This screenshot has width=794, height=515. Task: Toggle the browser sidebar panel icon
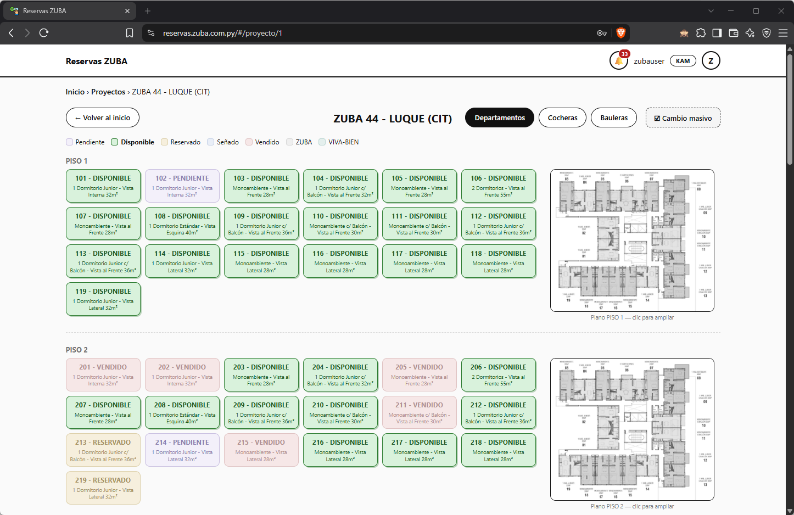tap(717, 33)
